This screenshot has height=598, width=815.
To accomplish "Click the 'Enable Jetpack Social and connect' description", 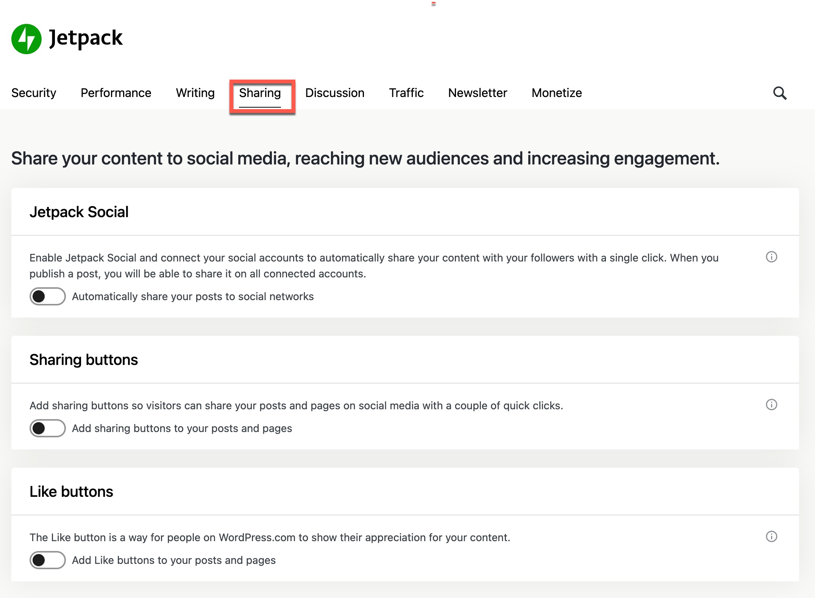I will point(374,266).
